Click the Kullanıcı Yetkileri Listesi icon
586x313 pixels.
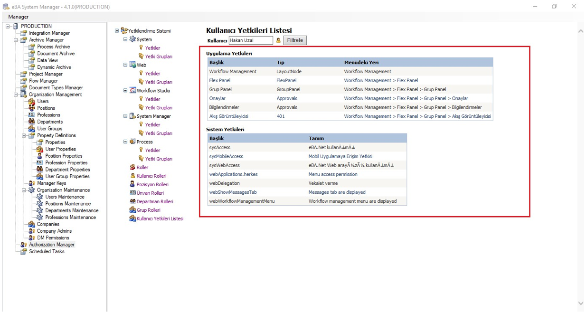pyautogui.click(x=132, y=218)
